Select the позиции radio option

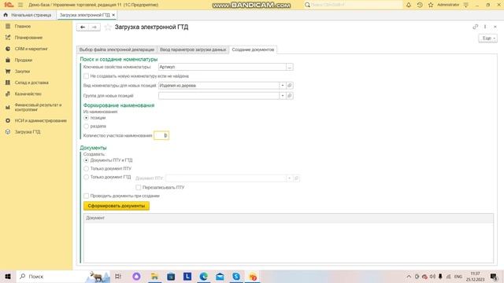point(86,118)
